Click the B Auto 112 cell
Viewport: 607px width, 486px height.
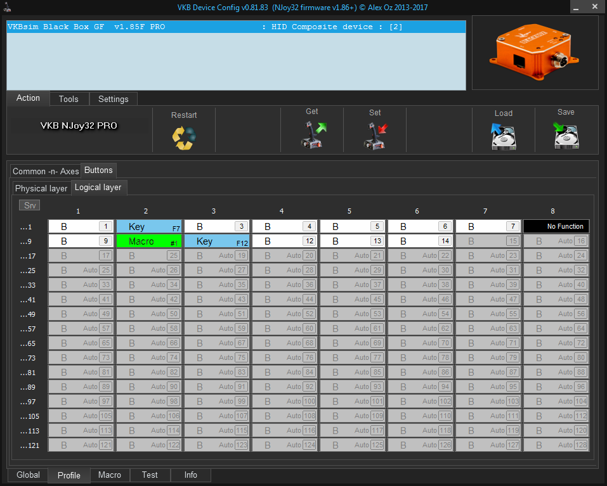(556, 416)
